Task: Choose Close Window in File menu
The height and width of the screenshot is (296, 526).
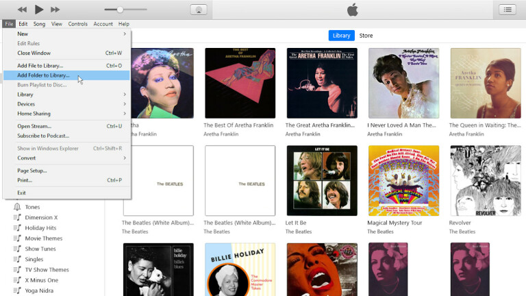Action: tap(66, 53)
